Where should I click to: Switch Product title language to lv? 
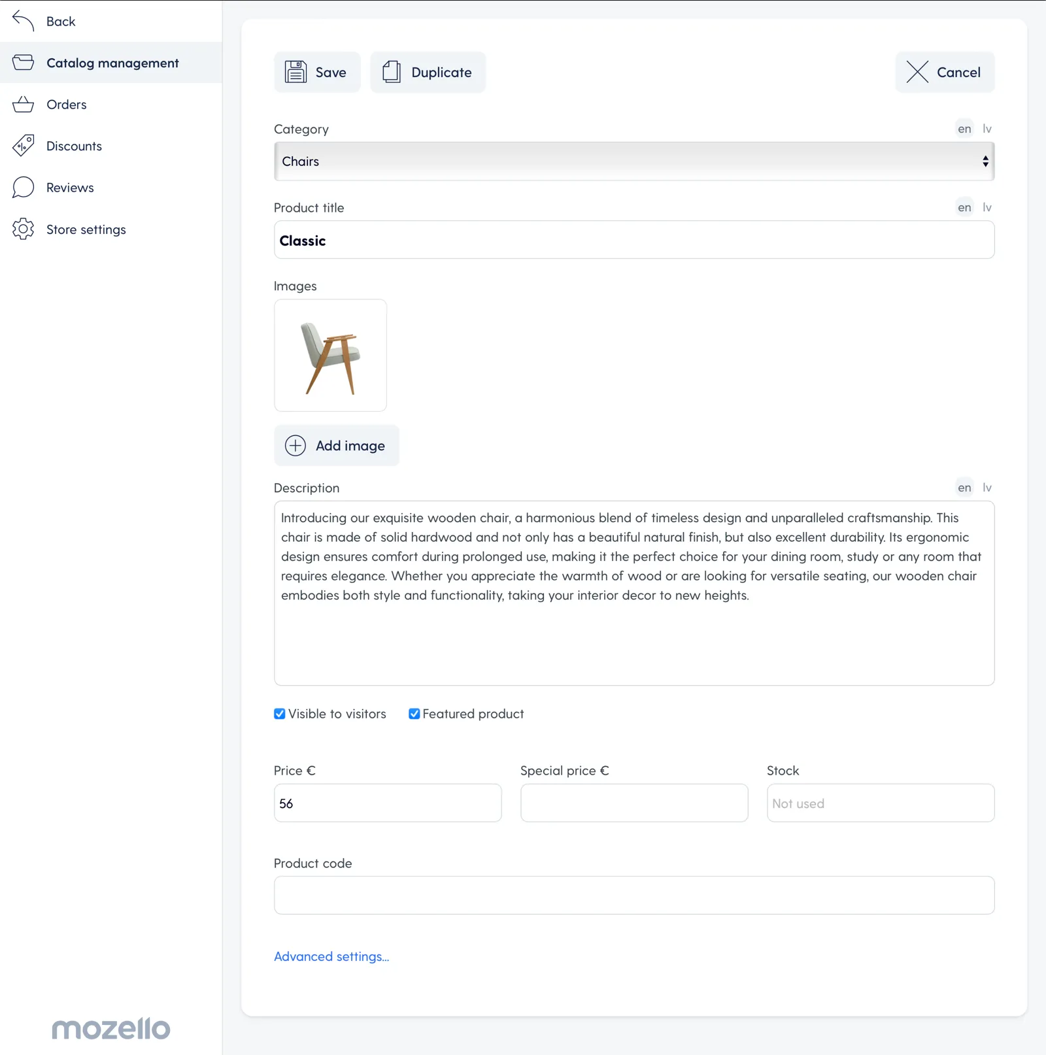click(x=987, y=207)
